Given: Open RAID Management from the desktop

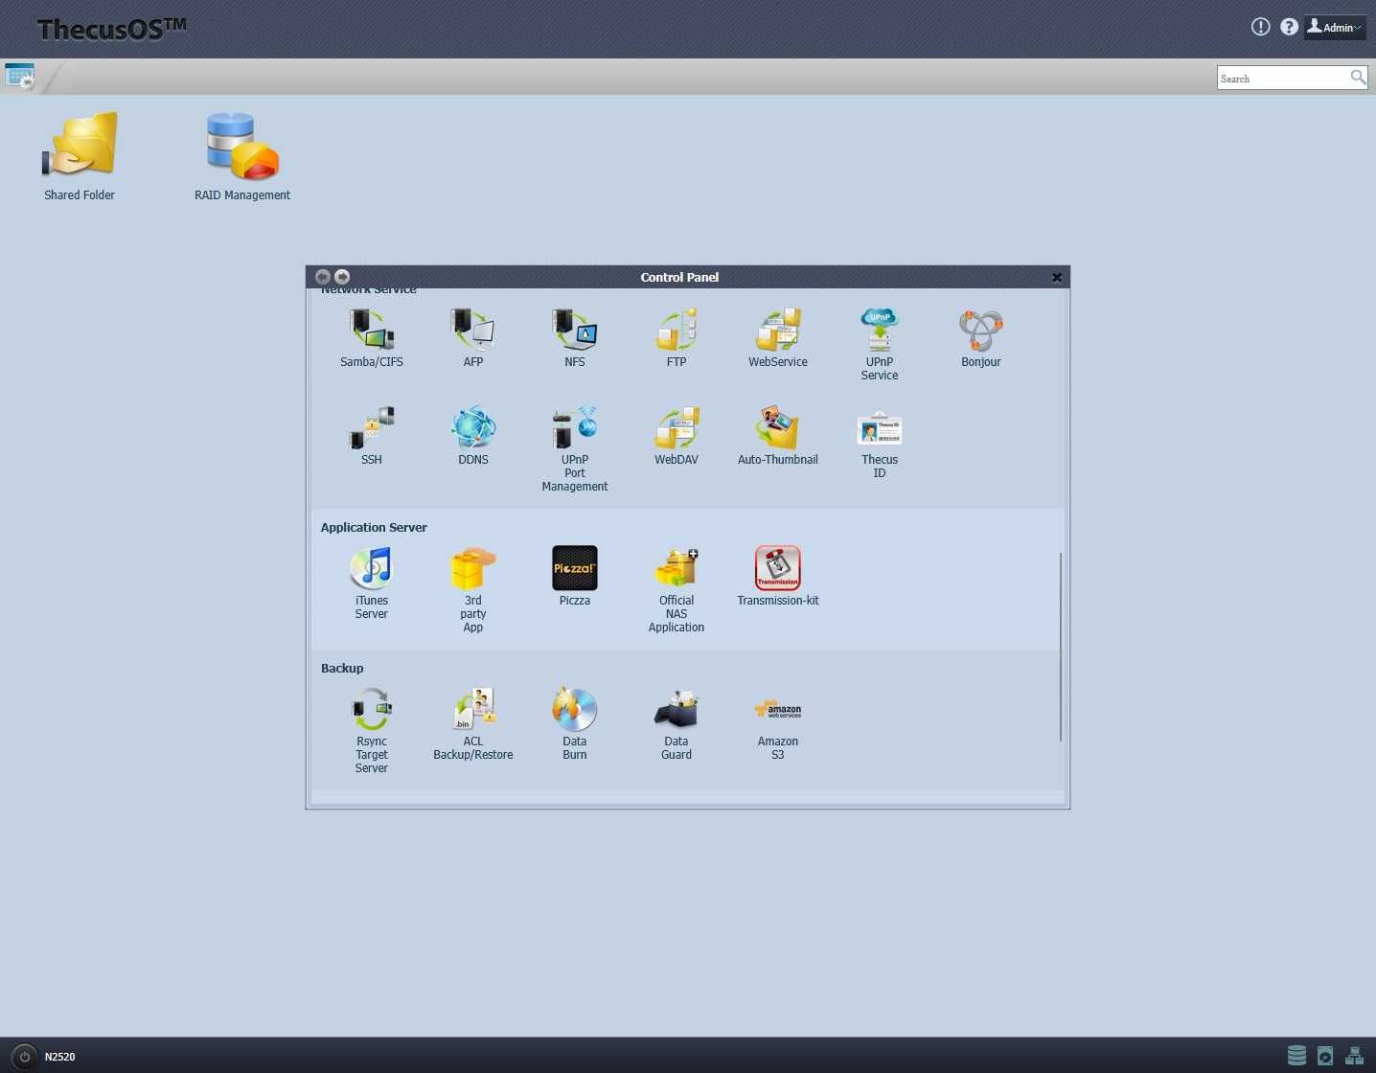Looking at the screenshot, I should 242,156.
